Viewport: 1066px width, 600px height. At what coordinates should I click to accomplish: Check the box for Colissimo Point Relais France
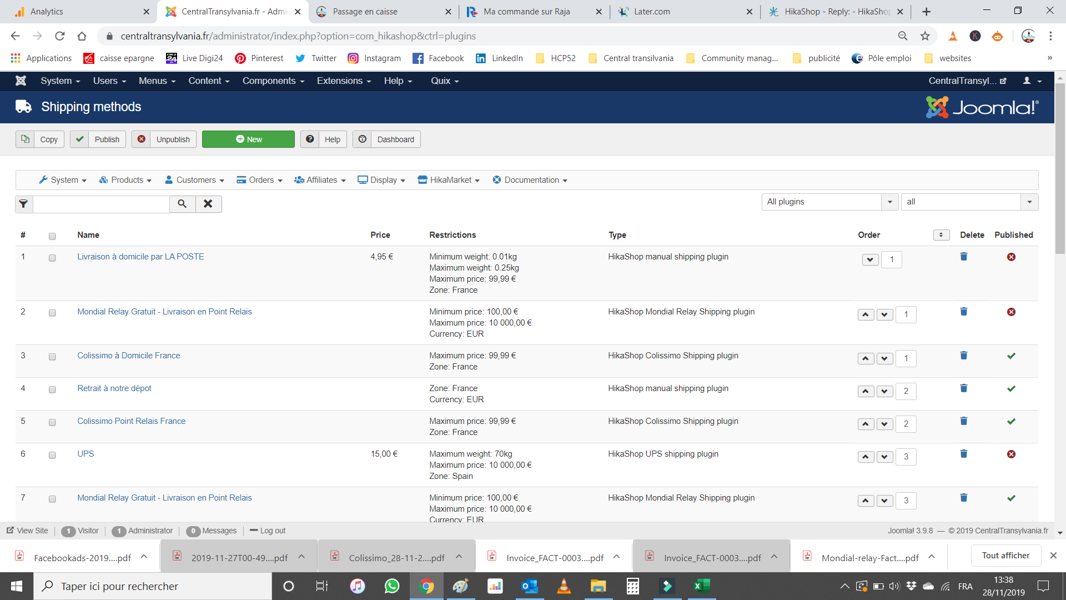(x=52, y=422)
